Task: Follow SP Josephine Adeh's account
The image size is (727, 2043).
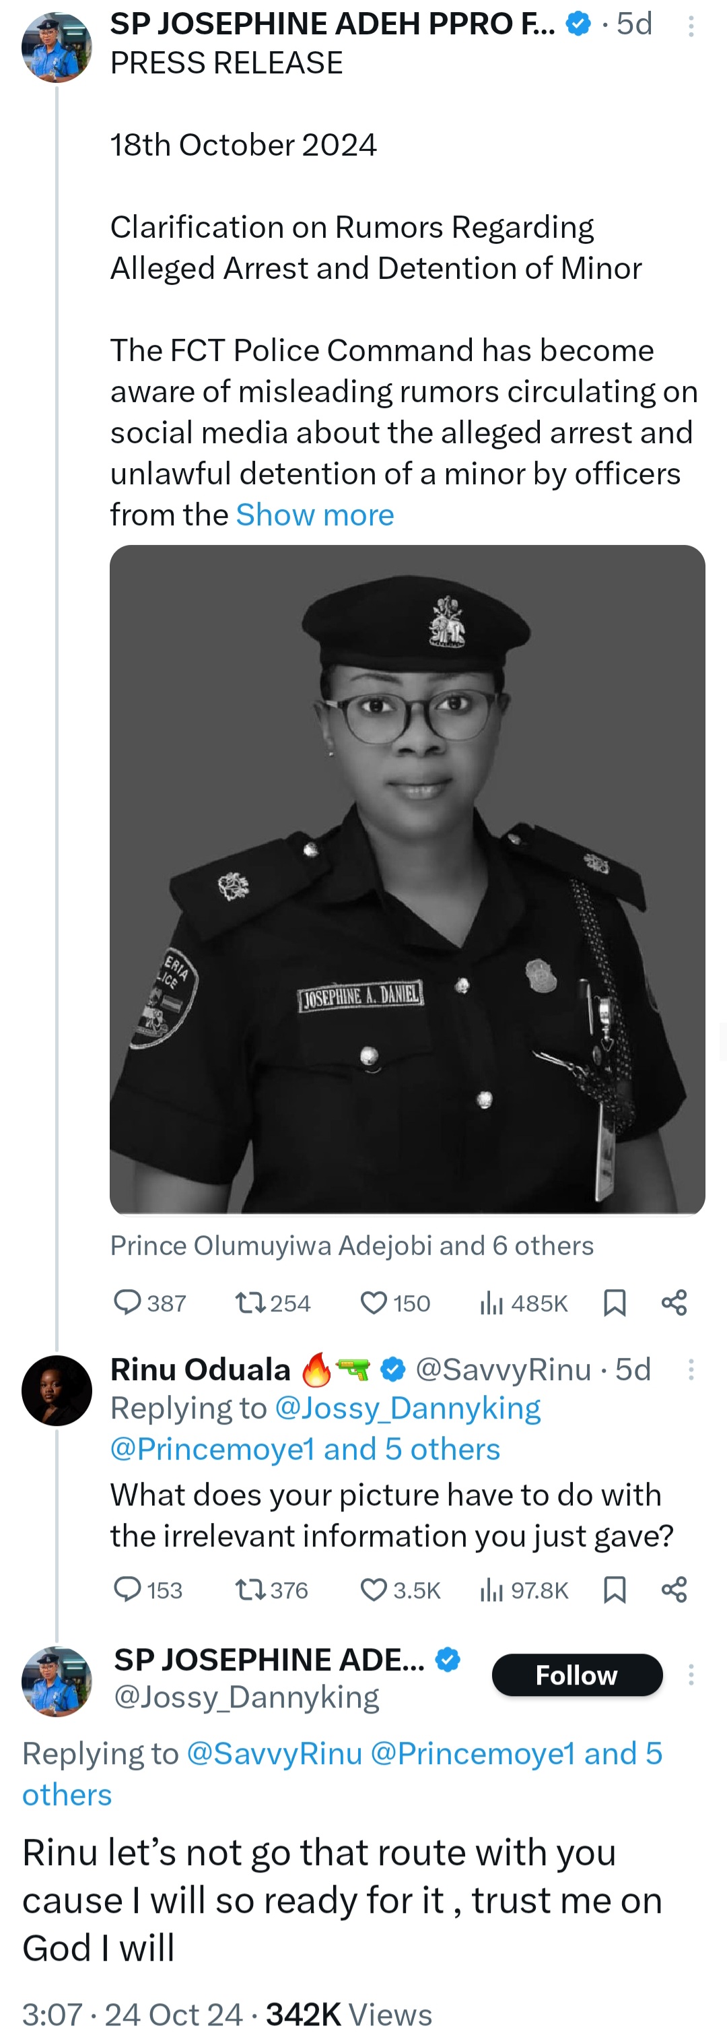Action: click(576, 1675)
